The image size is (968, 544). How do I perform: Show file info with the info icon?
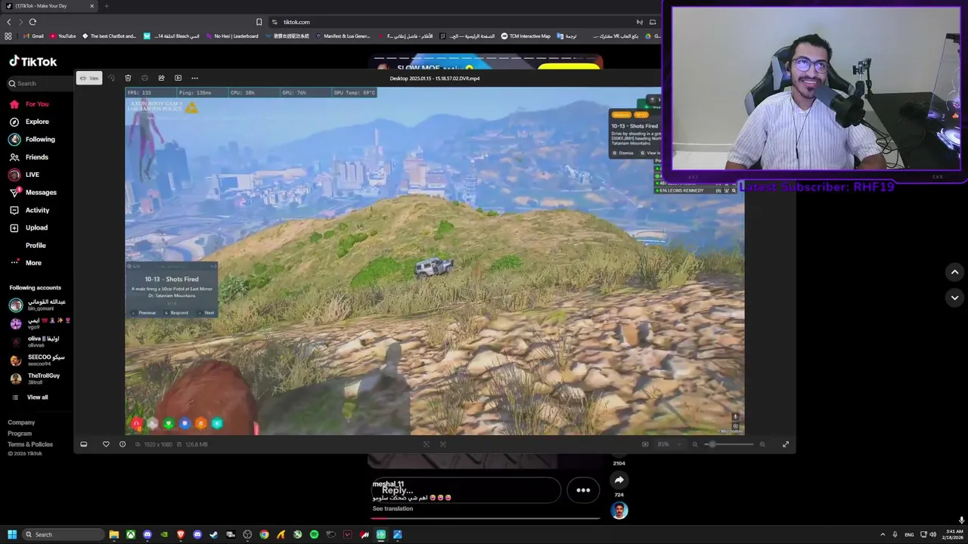point(123,444)
